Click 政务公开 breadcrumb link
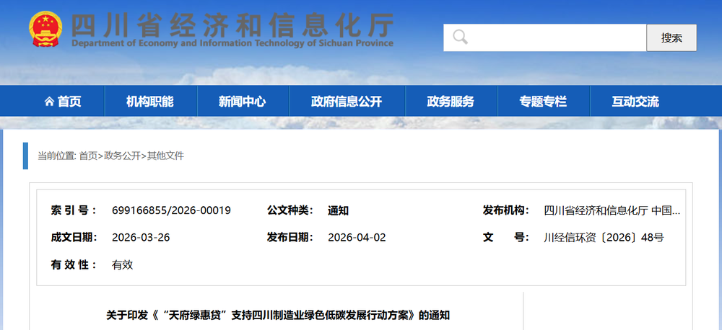This screenshot has width=722, height=330. [x=122, y=156]
